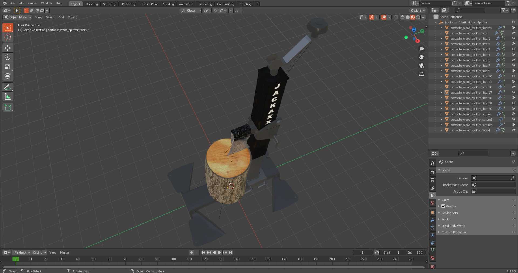518x273 pixels.
Task: Select the Cursor tool in toolbar
Action: 8,37
